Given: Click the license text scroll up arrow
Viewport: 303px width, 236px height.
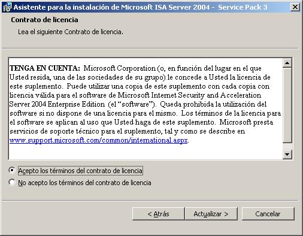Looking at the screenshot, I should click(287, 63).
